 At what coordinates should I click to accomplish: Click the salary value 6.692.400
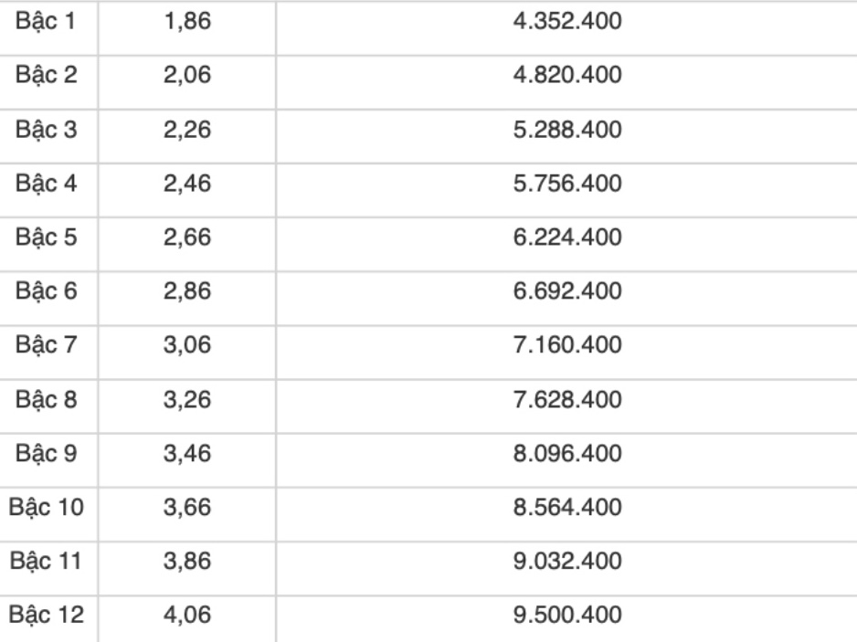click(566, 291)
